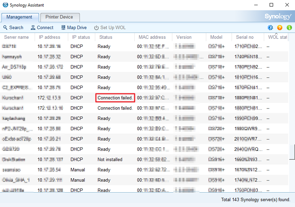This screenshot has height=207, width=295.
Task: Select the highlighted Connection failed server row
Action: pyautogui.click(x=115, y=98)
